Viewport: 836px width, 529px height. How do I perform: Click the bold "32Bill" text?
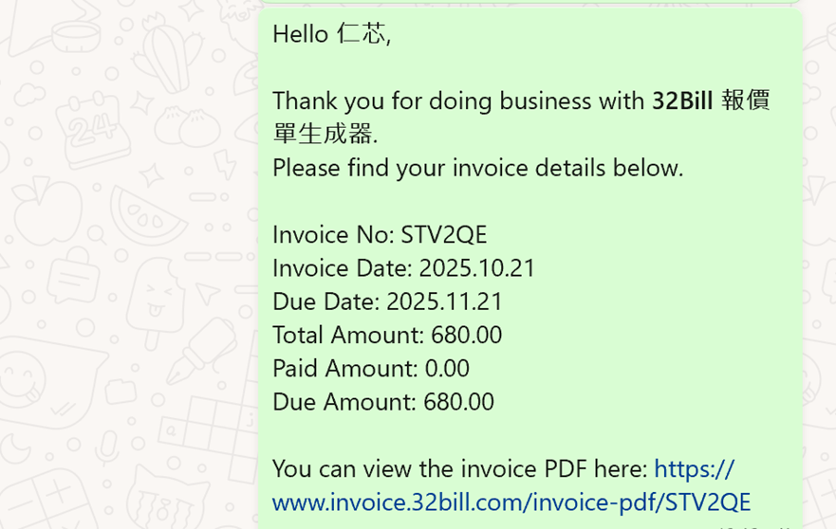(x=681, y=101)
